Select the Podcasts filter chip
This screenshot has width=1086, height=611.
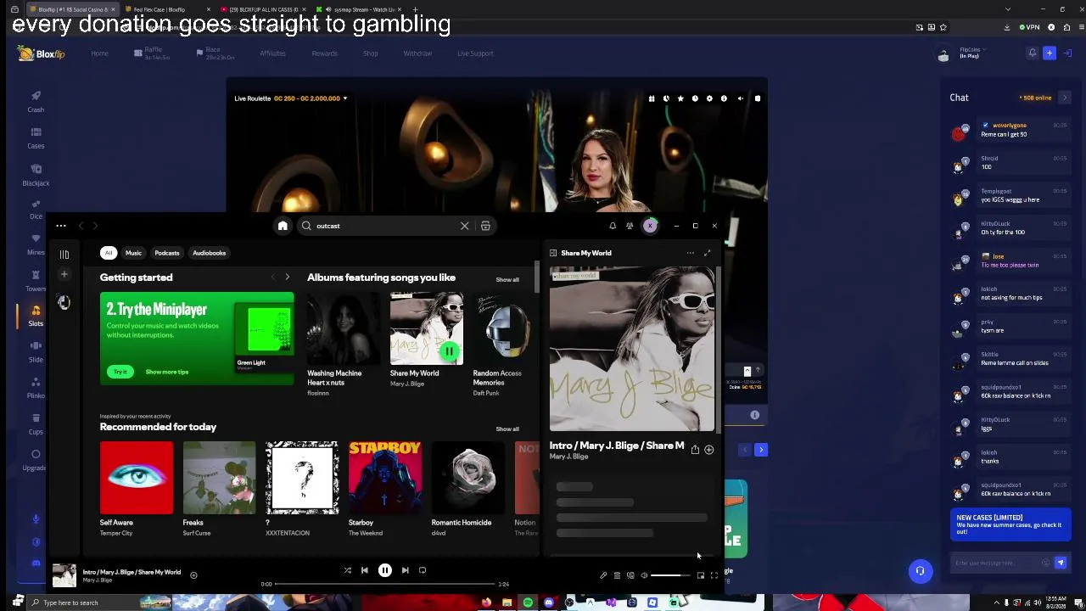(x=167, y=253)
